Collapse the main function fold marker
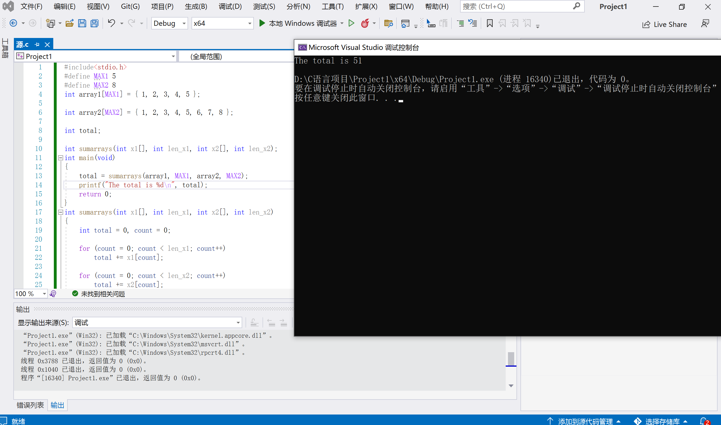 (60, 158)
